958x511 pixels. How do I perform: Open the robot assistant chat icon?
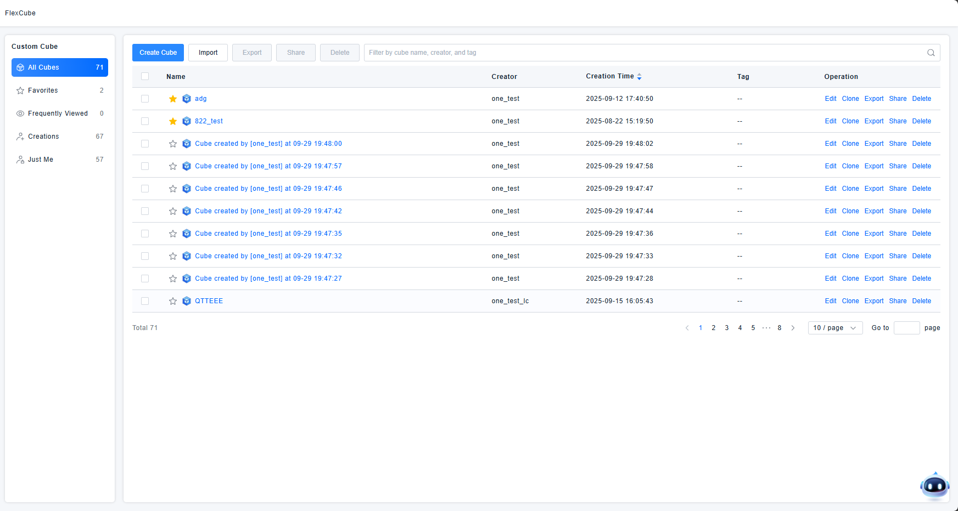(x=934, y=486)
